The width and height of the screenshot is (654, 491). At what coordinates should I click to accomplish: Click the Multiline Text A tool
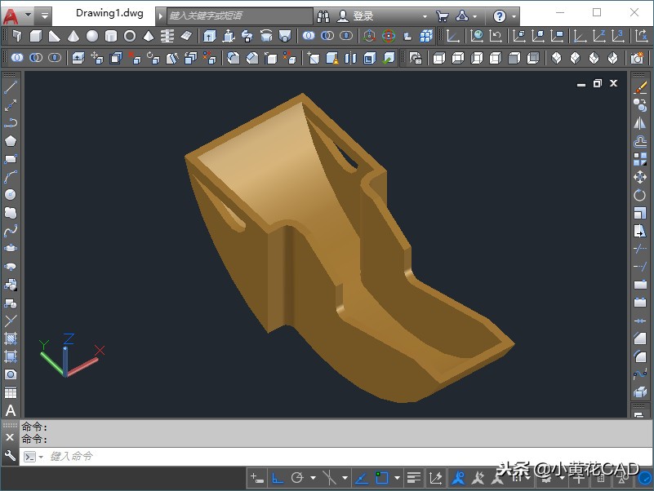coord(11,410)
